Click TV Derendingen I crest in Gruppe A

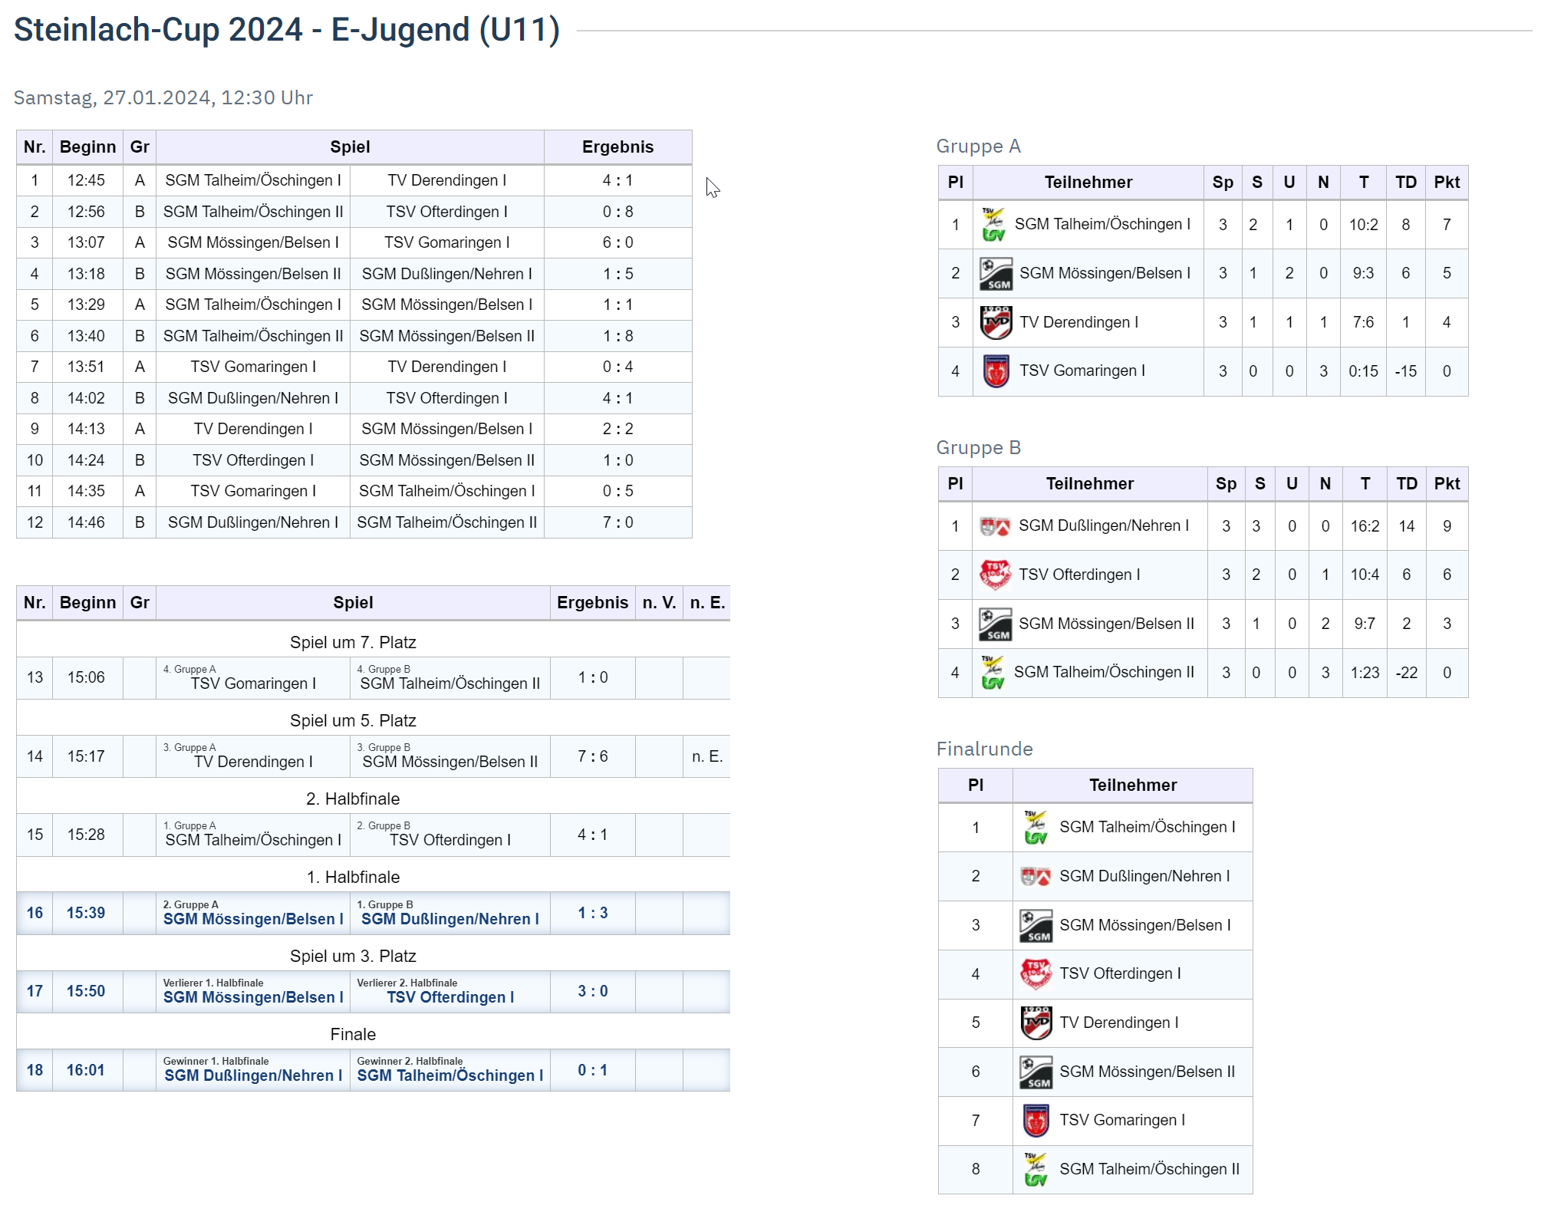click(996, 322)
